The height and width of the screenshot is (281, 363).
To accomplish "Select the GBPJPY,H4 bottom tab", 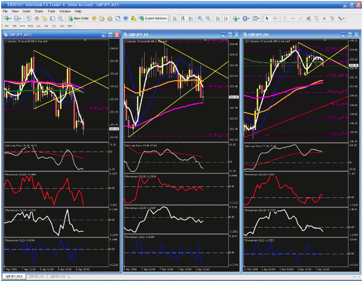I will point(58,276).
